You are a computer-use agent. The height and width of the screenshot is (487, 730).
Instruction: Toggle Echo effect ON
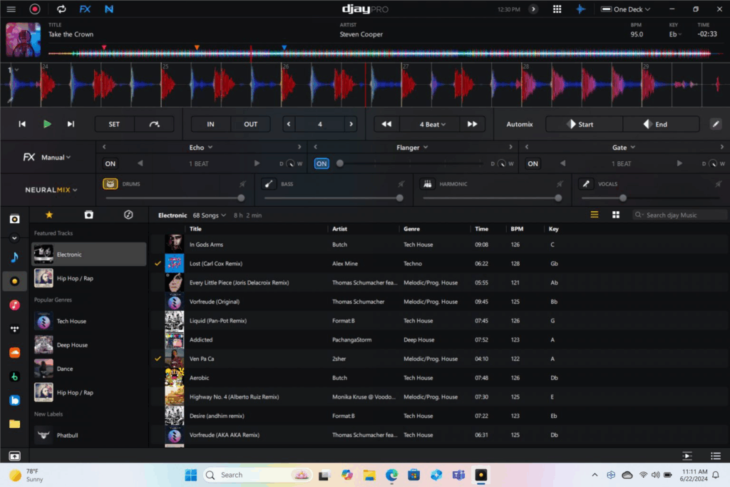(x=110, y=163)
